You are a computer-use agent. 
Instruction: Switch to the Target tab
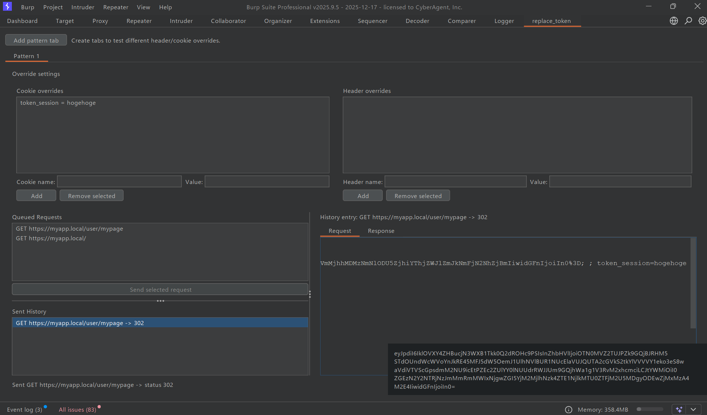(65, 21)
